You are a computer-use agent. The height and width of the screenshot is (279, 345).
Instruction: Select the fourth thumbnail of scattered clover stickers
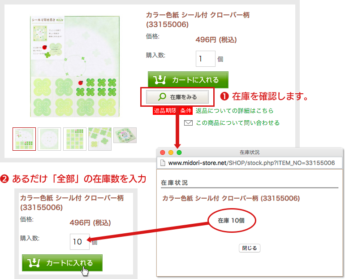point(100,139)
